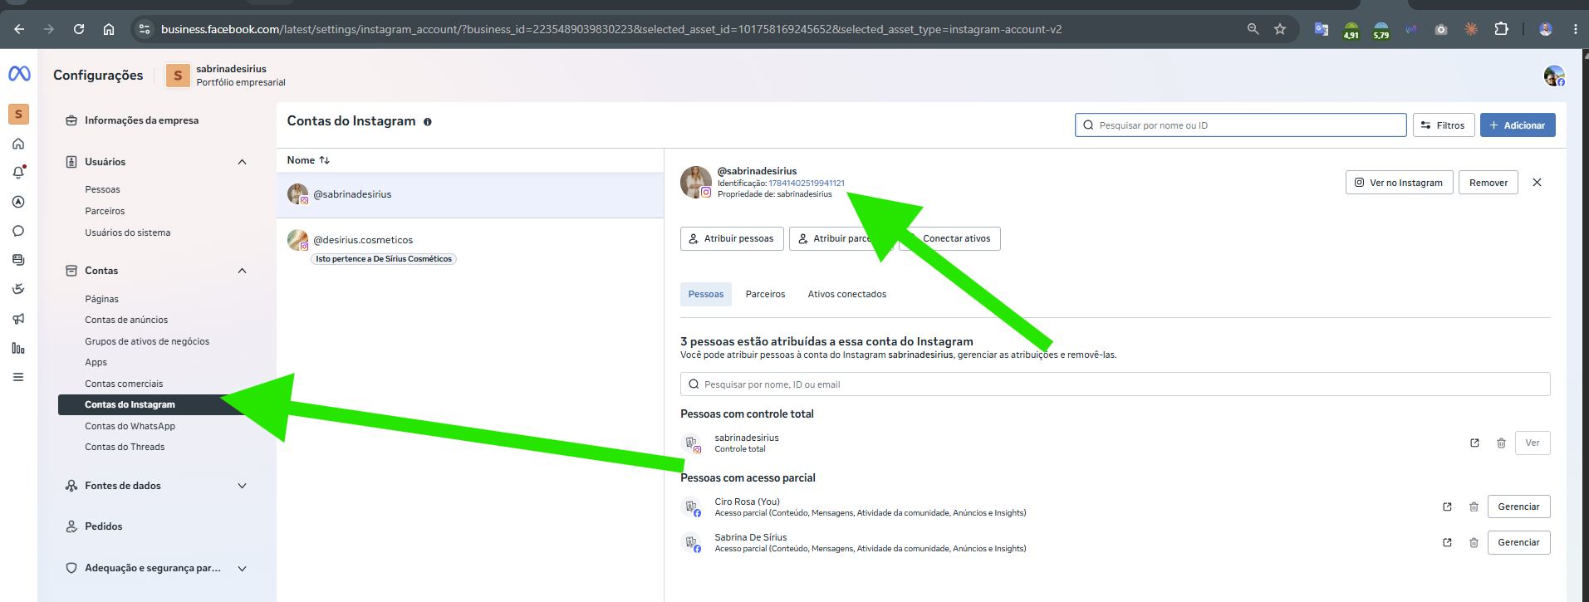Click Identificação number 17841402519941121

807,184
